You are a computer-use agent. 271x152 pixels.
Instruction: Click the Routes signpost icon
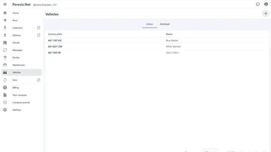coord(5,57)
